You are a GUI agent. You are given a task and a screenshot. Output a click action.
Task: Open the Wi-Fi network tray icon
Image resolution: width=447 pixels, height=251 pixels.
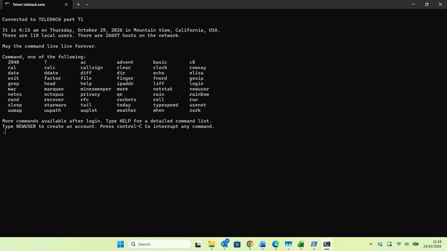pos(398,244)
